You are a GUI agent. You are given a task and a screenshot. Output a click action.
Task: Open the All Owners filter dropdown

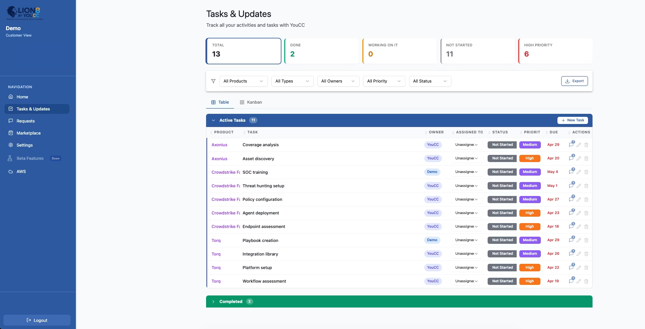(338, 81)
